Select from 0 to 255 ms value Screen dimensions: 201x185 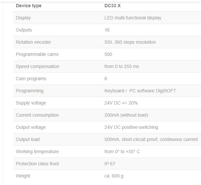[x=122, y=66]
